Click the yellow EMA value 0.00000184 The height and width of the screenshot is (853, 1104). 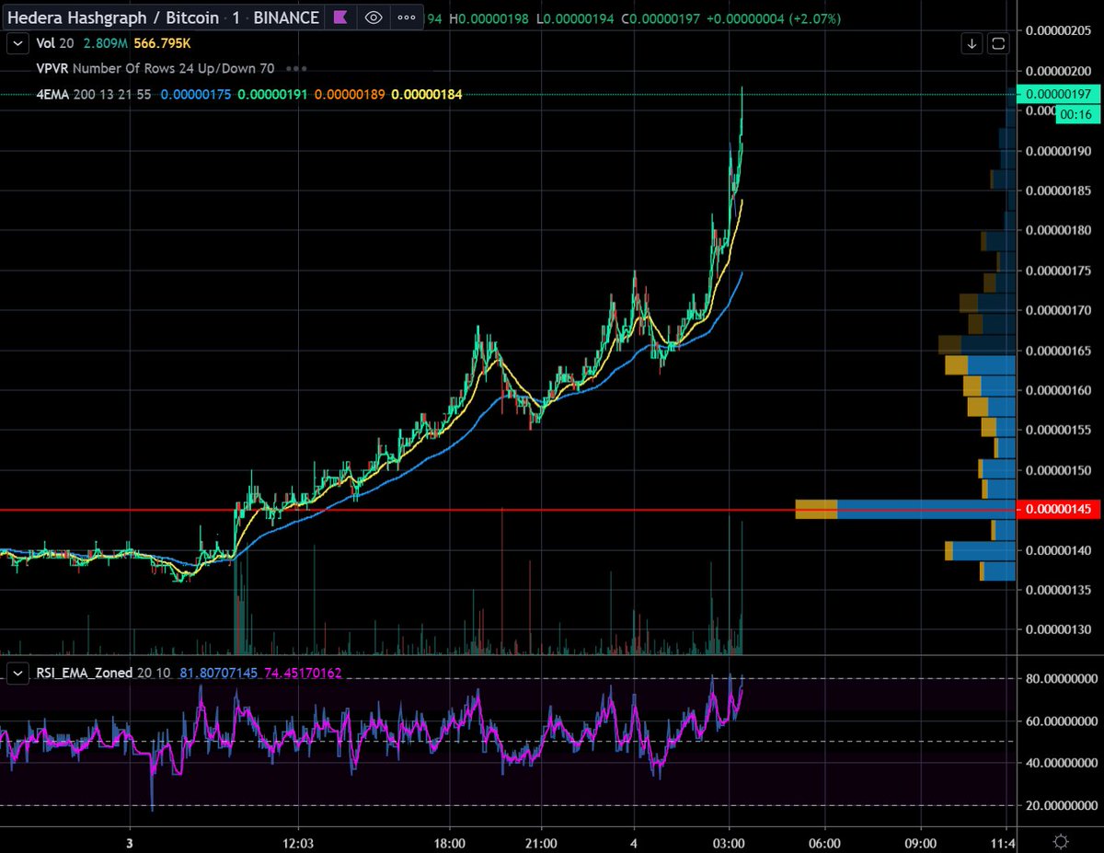429,94
